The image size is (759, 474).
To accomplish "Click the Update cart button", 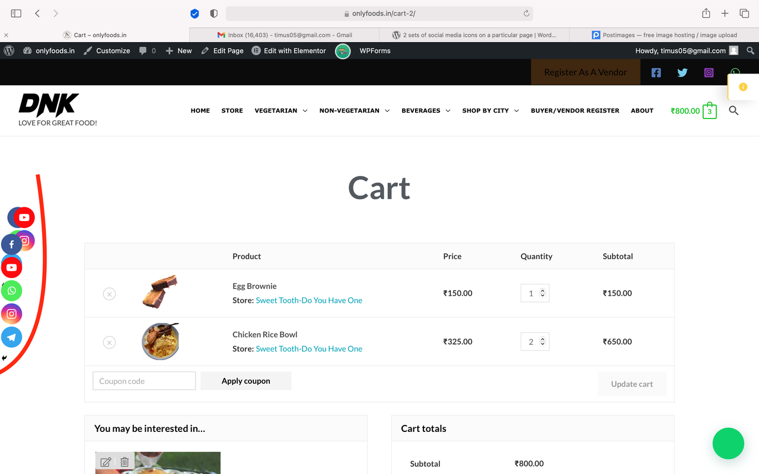I will (x=632, y=384).
